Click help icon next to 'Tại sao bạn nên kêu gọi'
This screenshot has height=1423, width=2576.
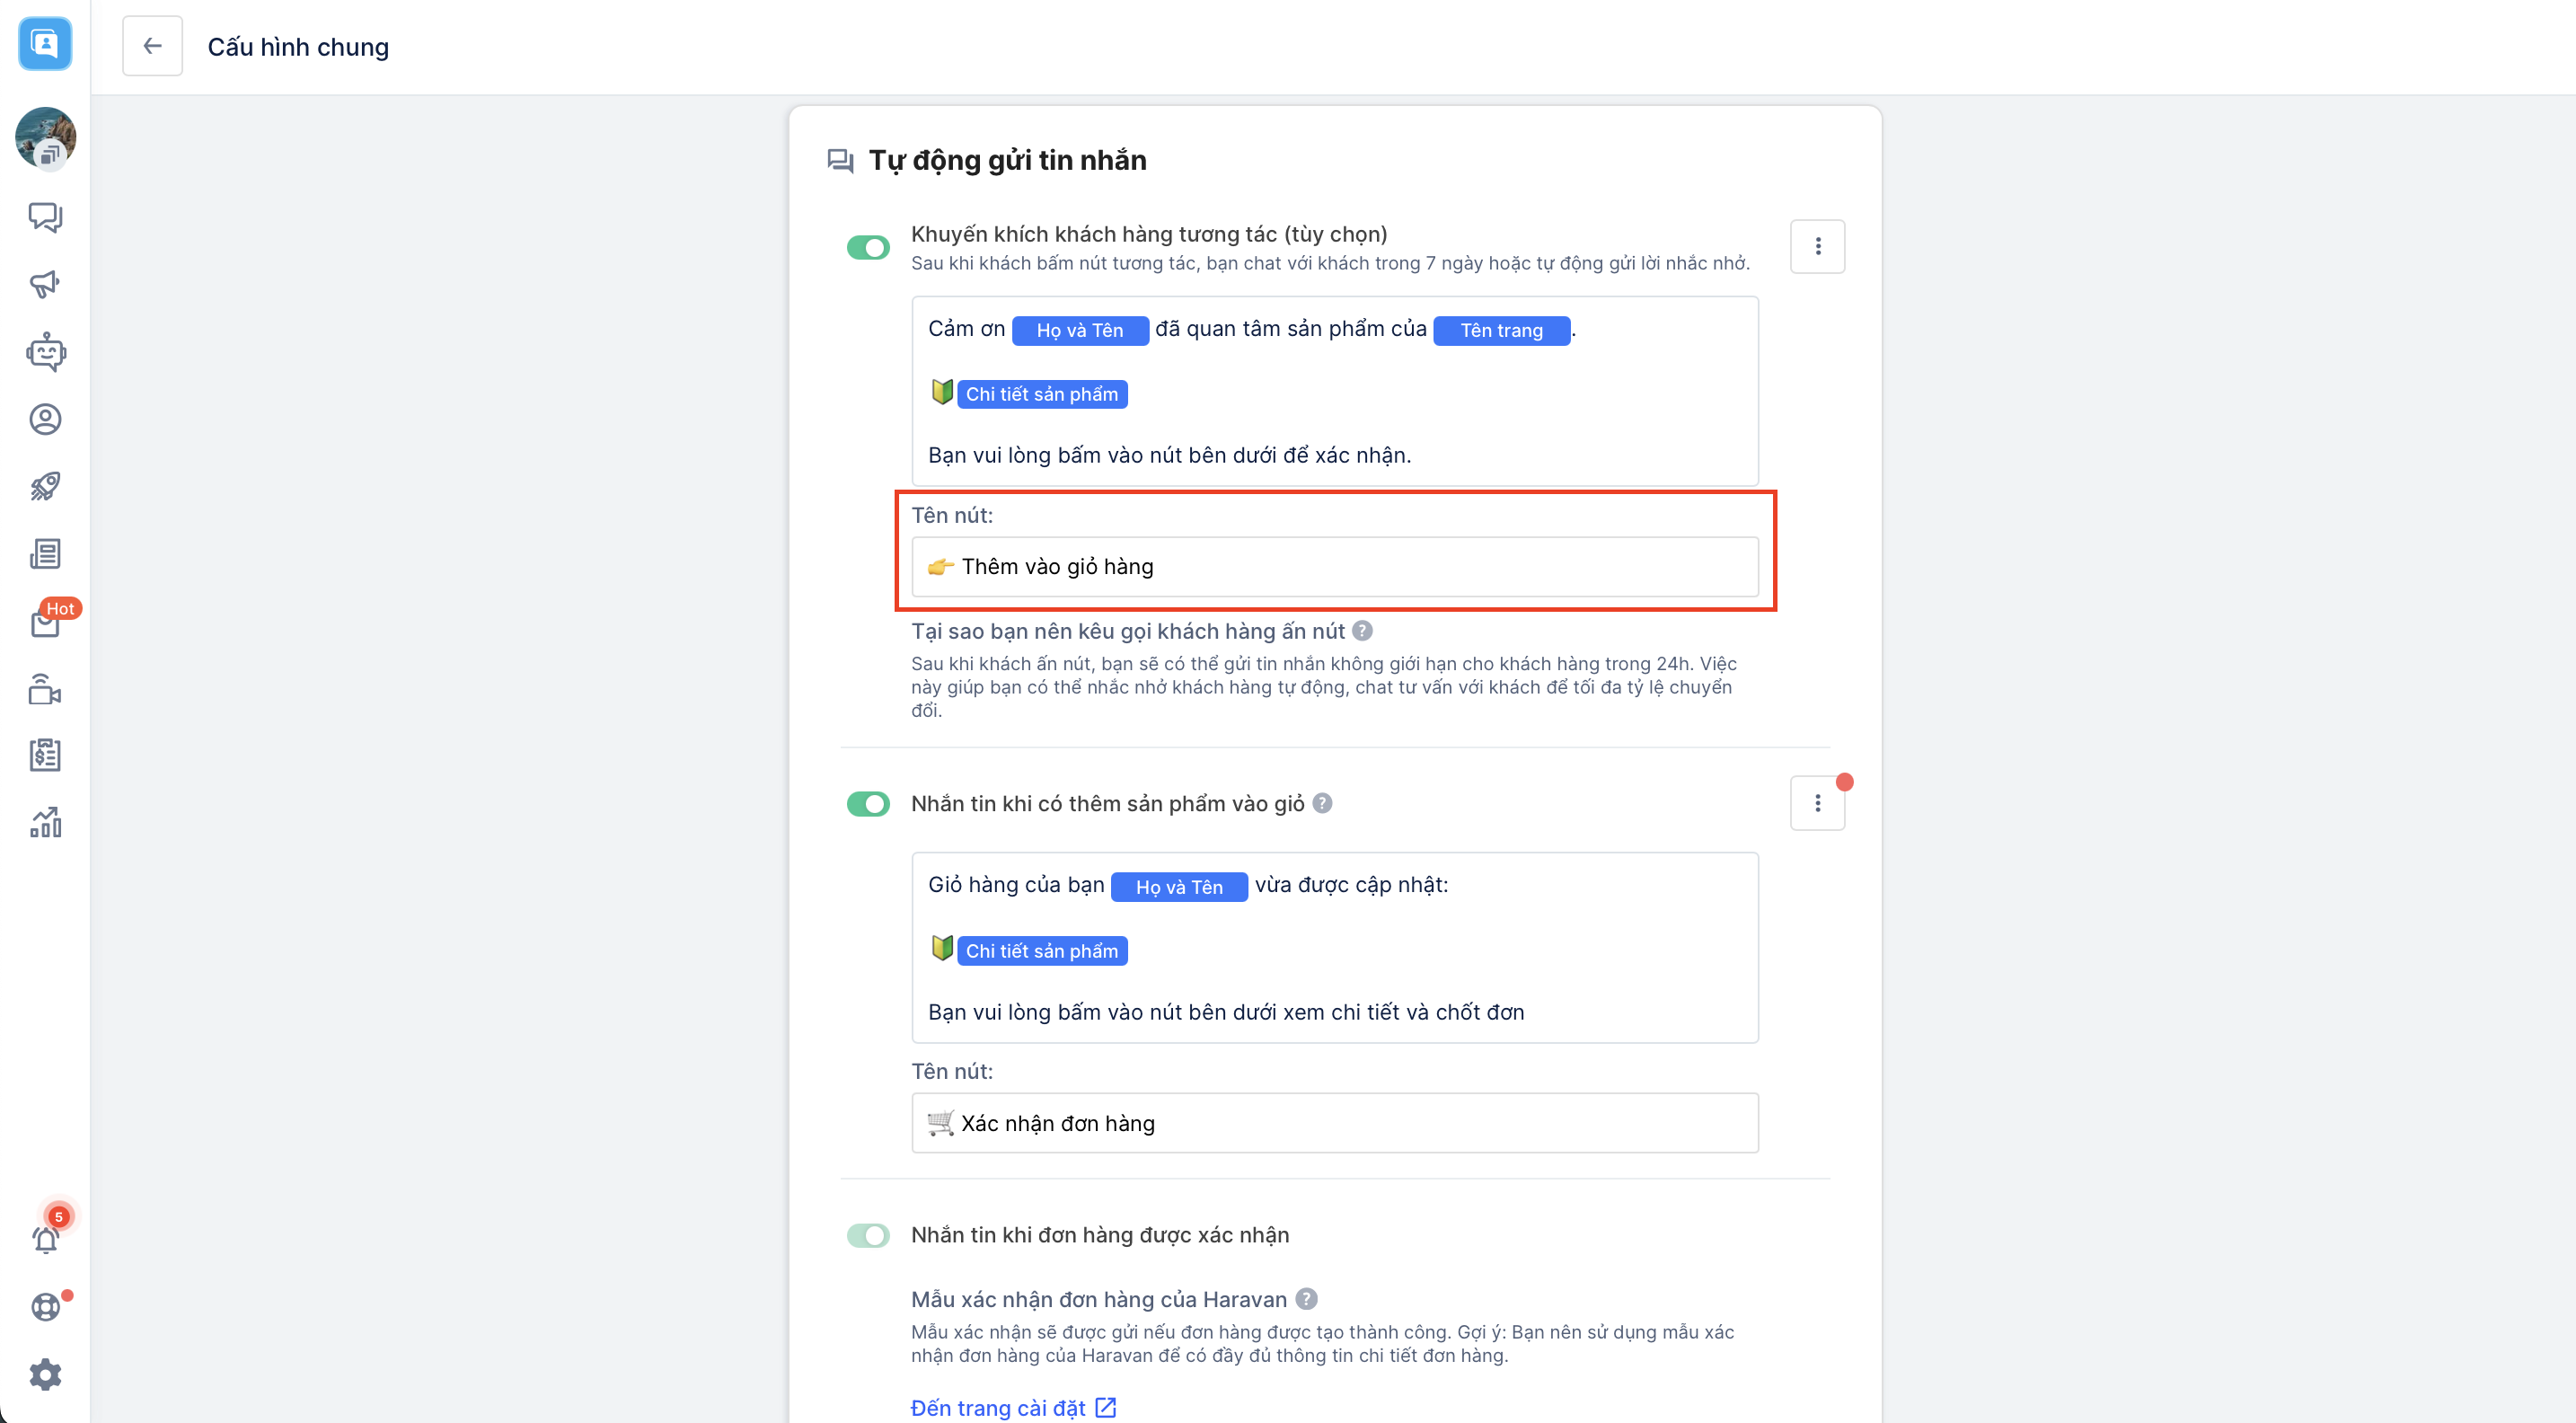[x=1362, y=631]
